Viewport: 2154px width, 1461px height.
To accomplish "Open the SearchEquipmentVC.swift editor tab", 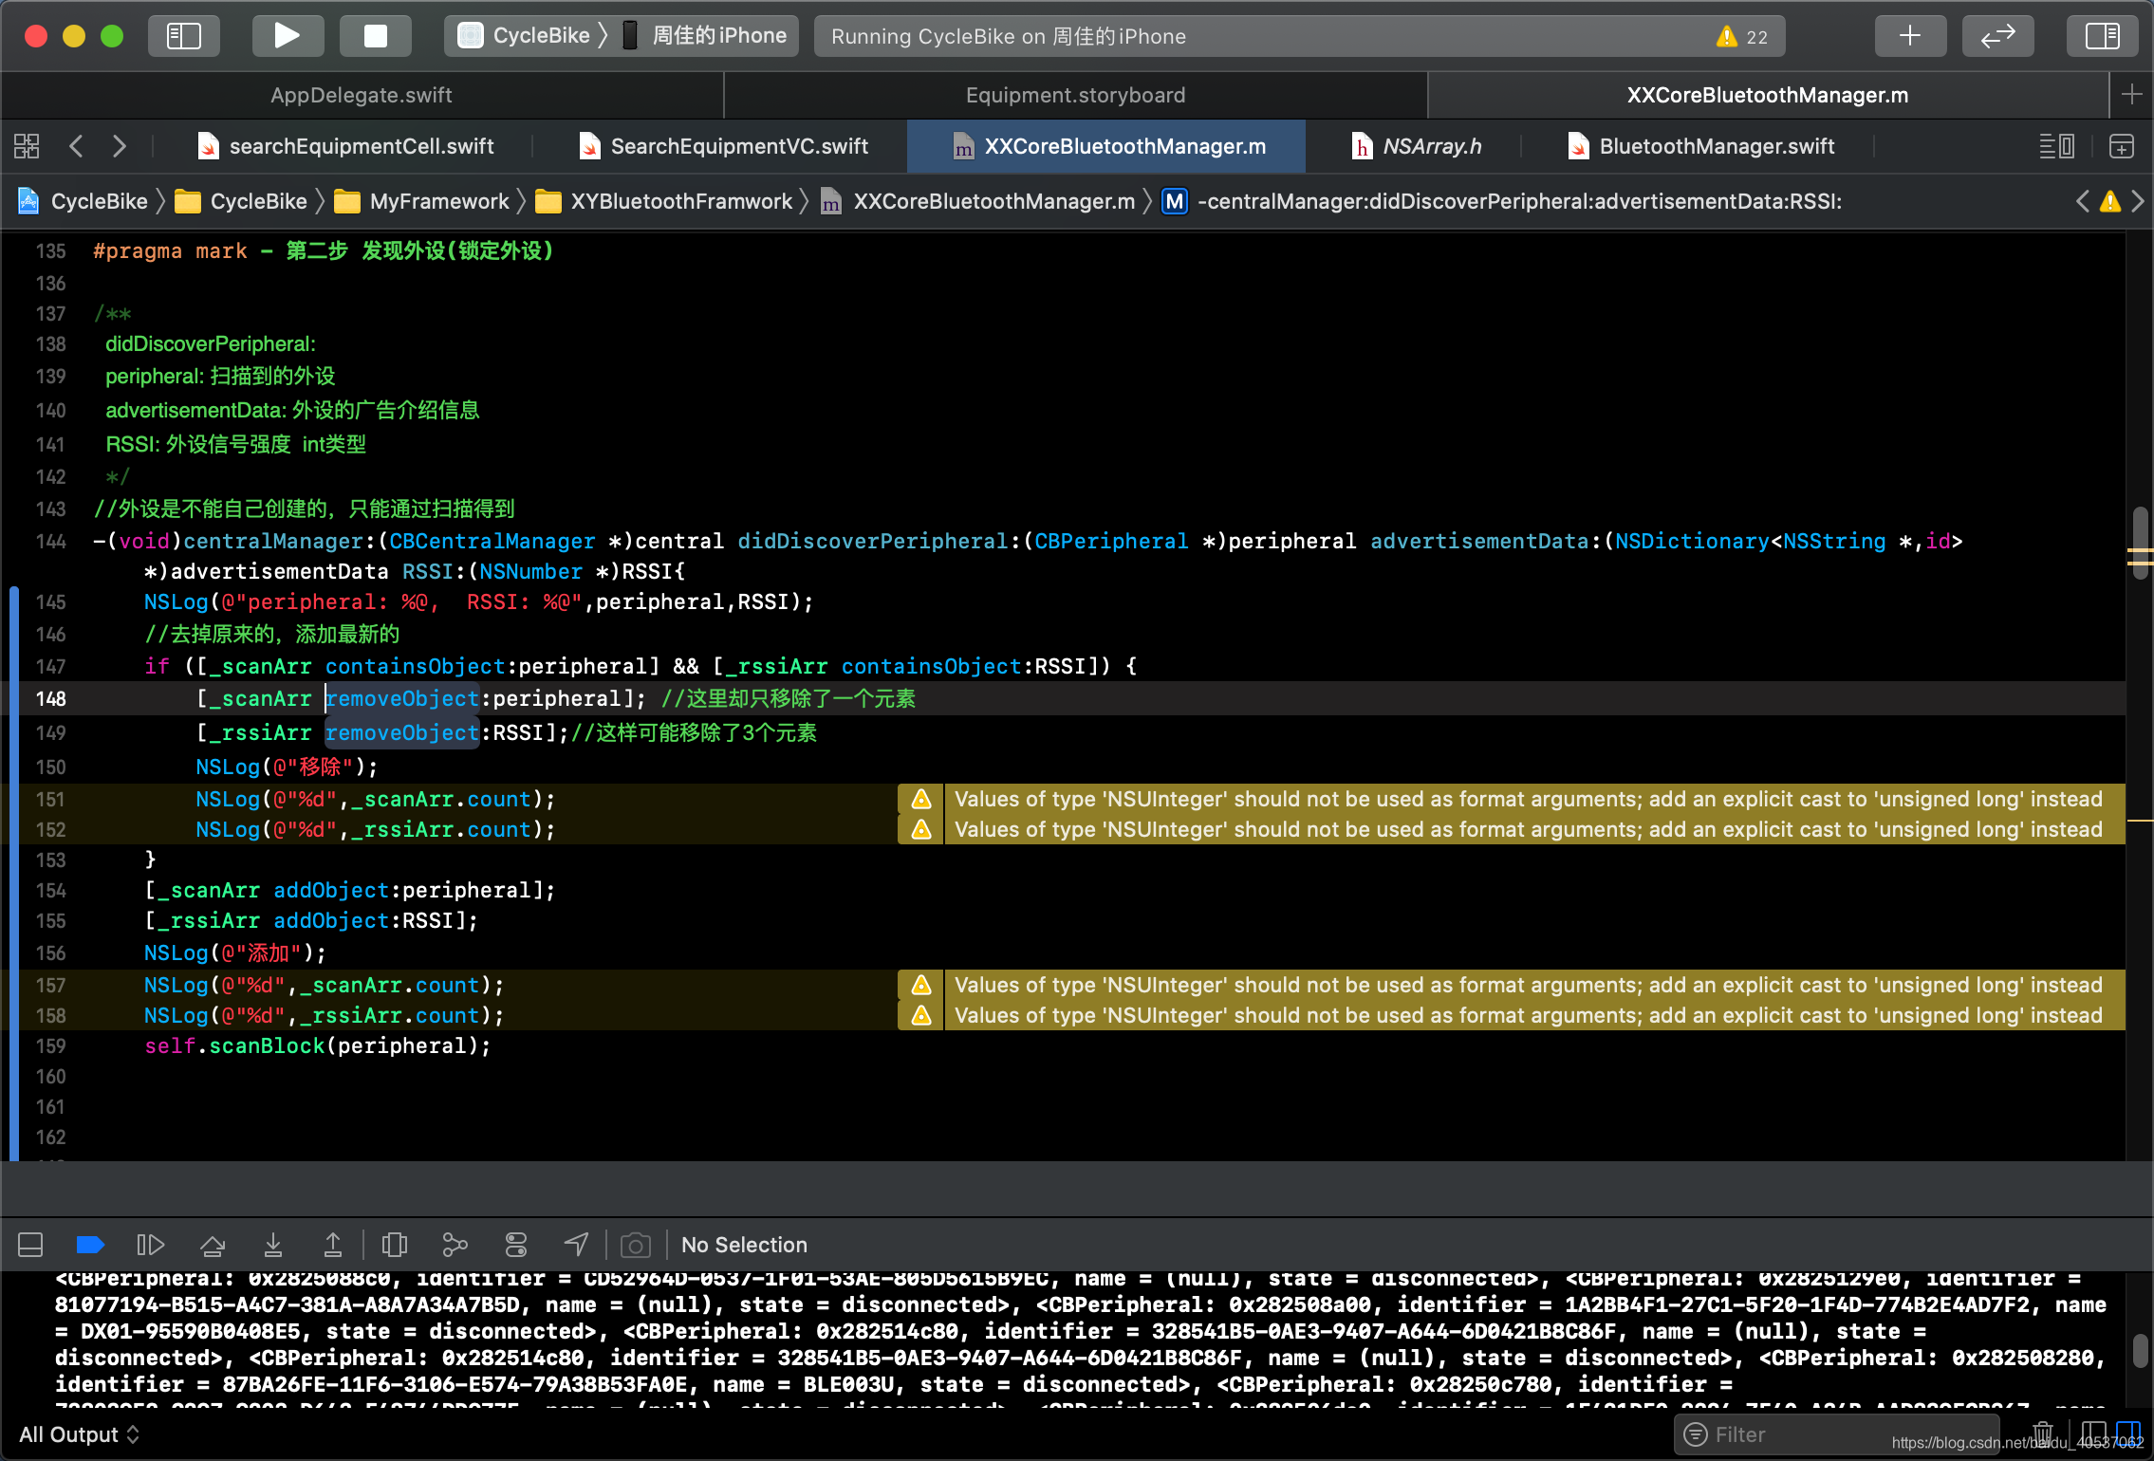I will tap(723, 146).
